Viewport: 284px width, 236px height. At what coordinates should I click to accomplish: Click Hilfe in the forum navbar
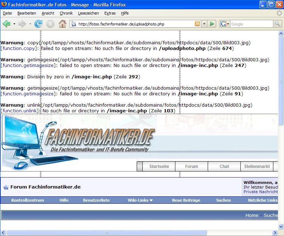[64, 200]
